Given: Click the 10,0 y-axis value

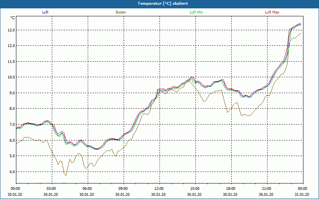Looking at the screenshot, I should click(12, 77).
